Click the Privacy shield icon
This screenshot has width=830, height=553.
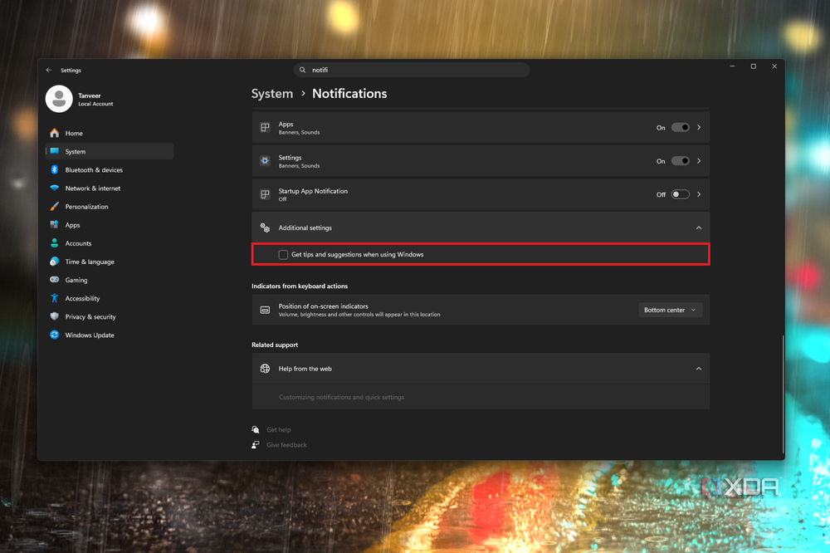54,316
